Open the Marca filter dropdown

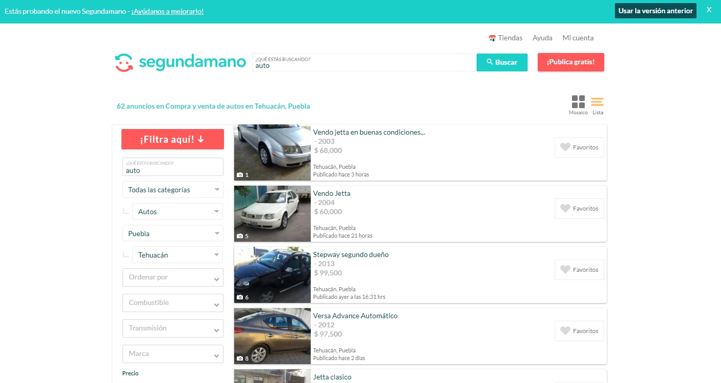click(x=173, y=354)
